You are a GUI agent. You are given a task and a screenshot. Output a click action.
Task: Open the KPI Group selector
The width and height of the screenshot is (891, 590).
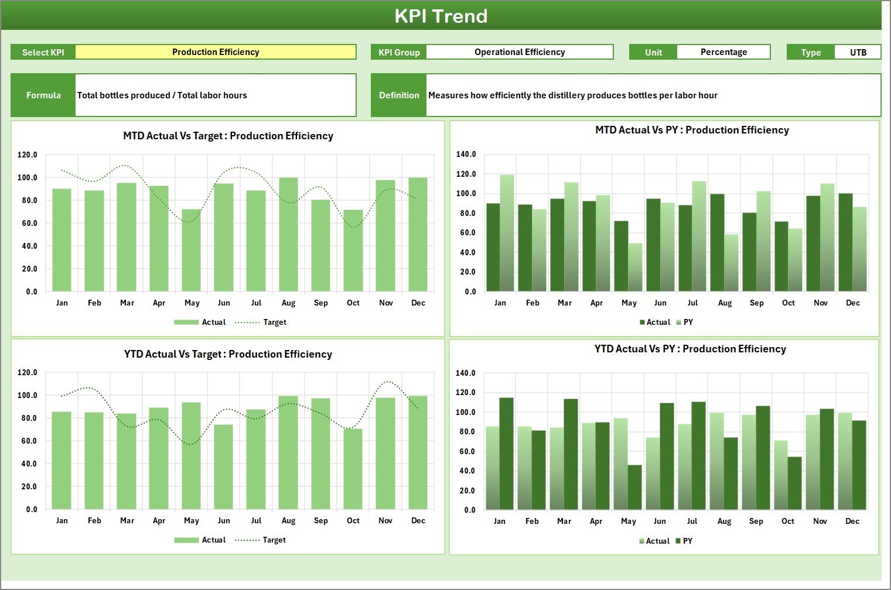coord(520,52)
